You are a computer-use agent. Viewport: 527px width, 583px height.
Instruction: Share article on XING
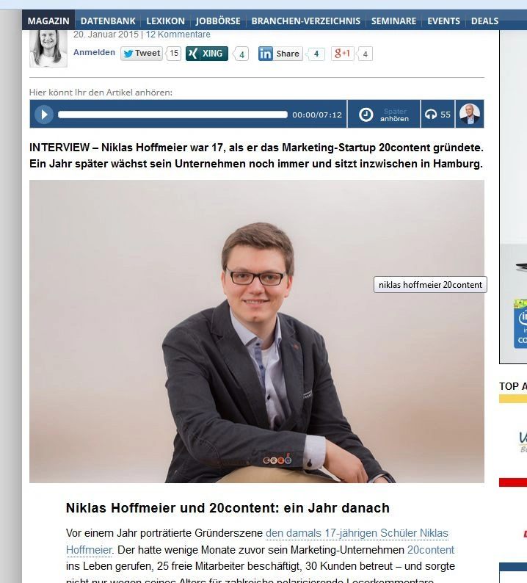pos(207,54)
